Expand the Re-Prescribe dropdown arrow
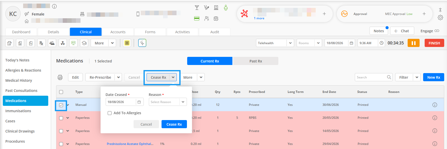Image resolution: width=447 pixels, height=149 pixels. [x=118, y=77]
